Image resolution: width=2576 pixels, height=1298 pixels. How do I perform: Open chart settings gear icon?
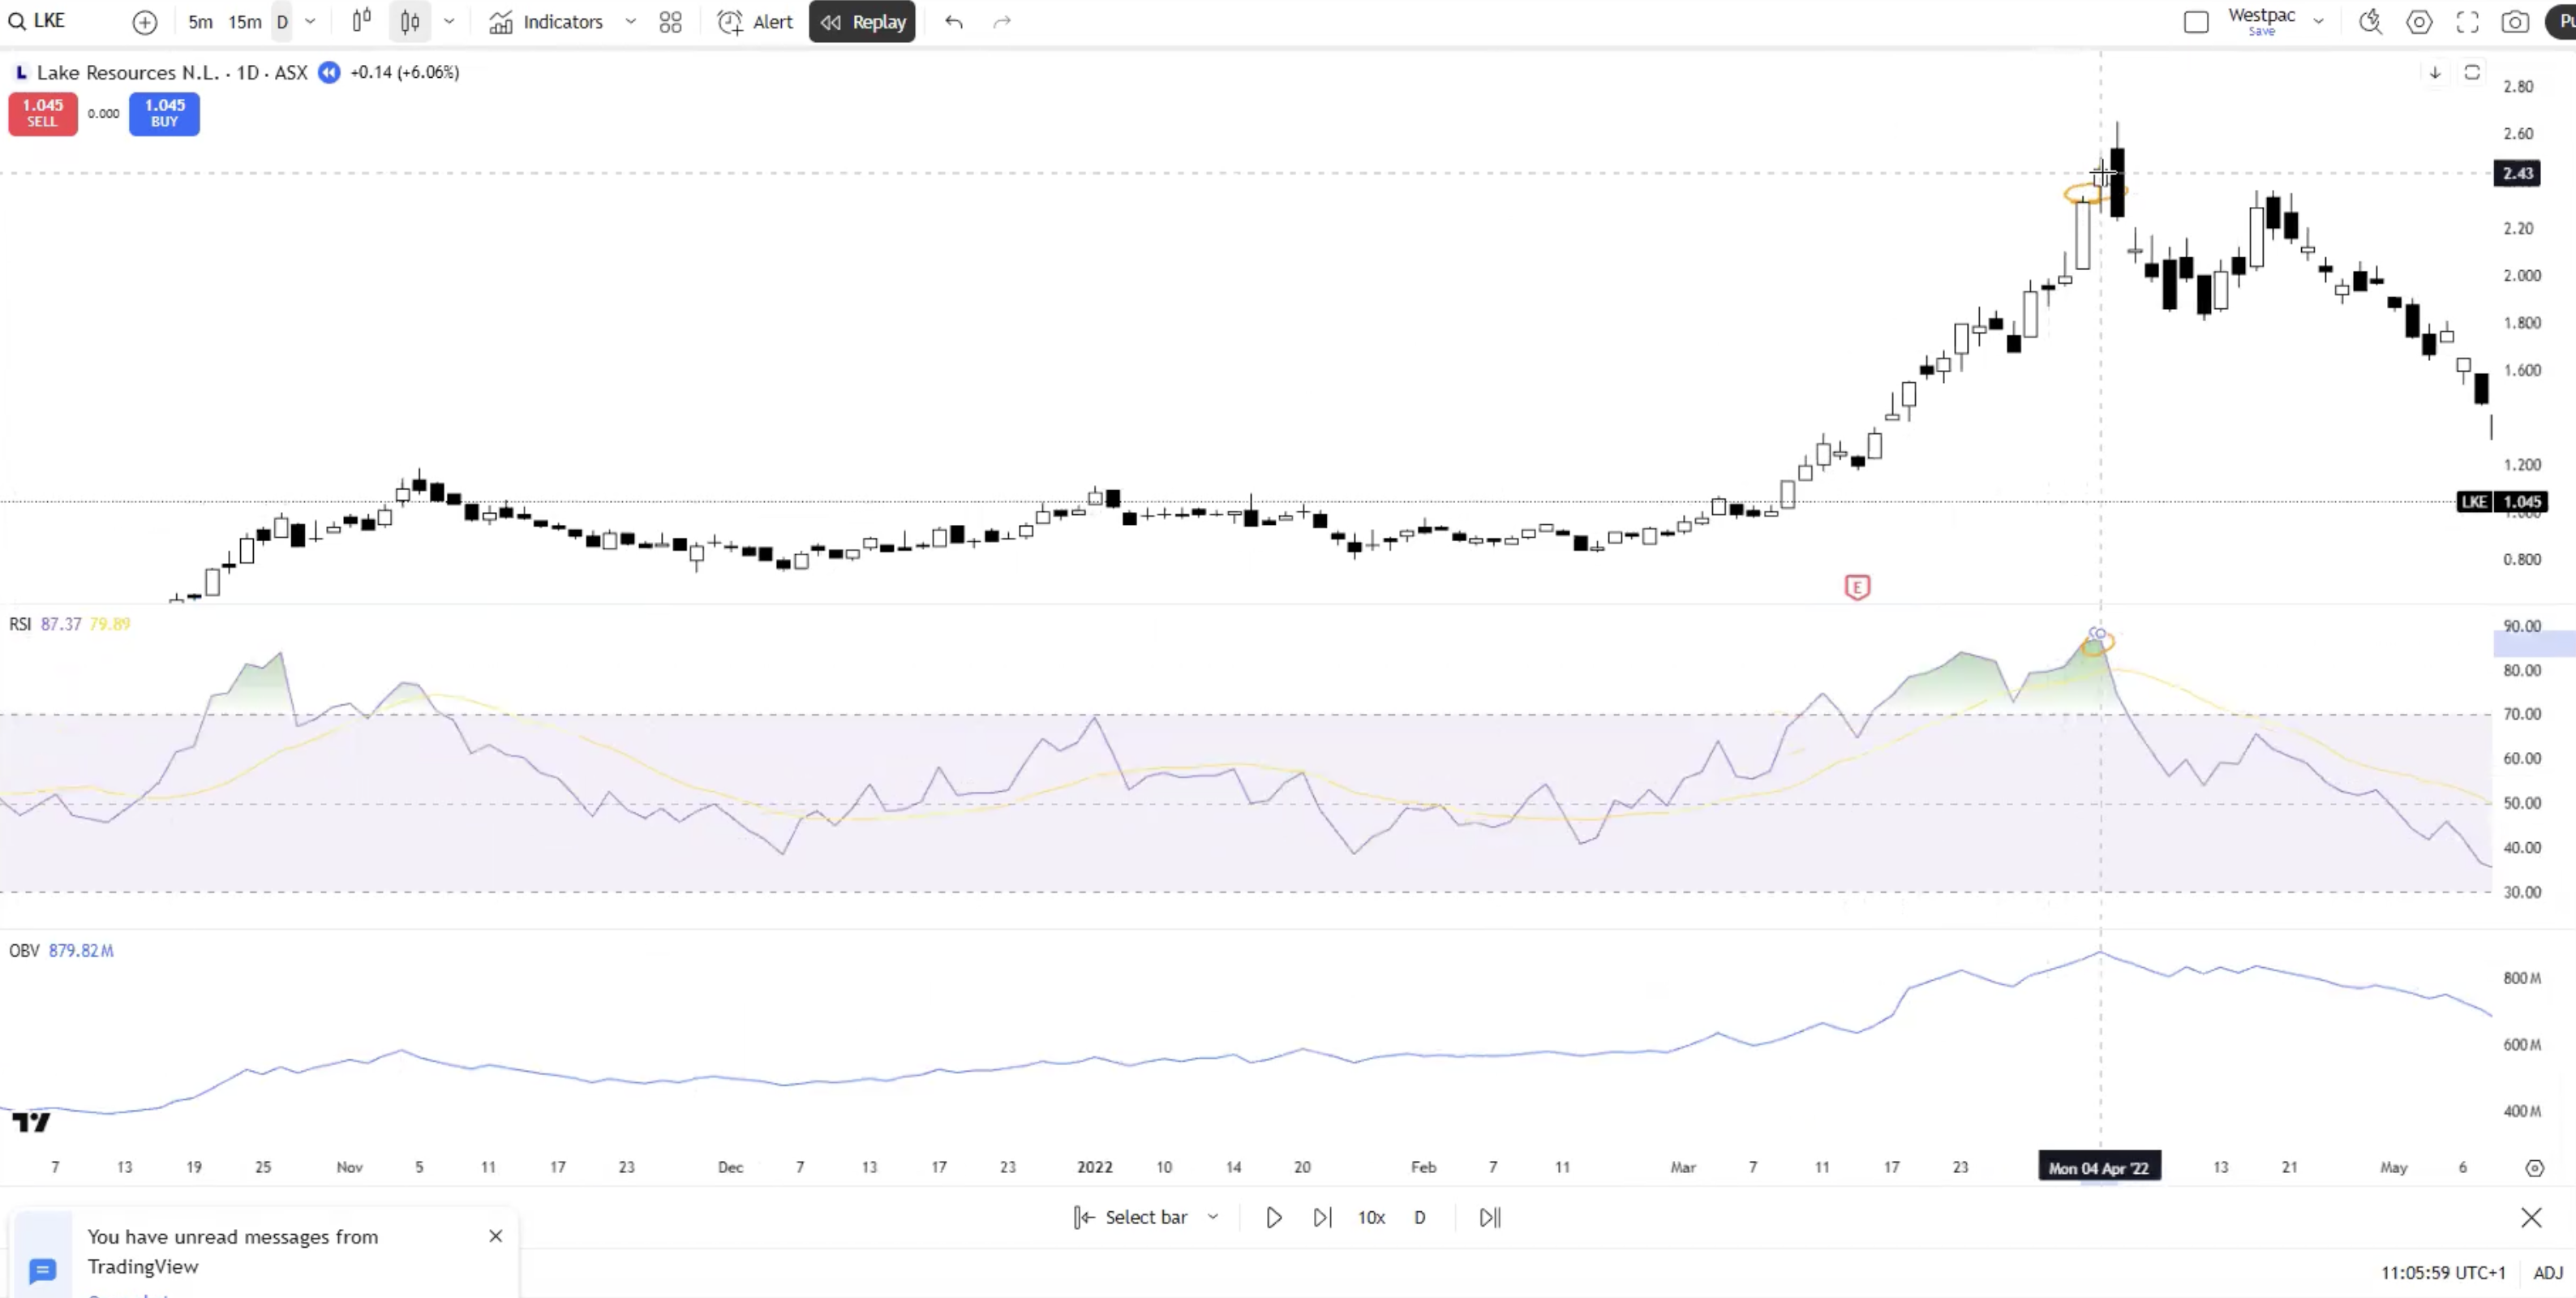[x=2419, y=22]
